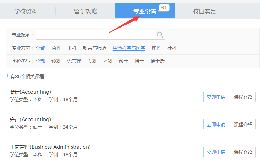
Task: Open 课程介绍 for Business Administration
Action: [243, 152]
